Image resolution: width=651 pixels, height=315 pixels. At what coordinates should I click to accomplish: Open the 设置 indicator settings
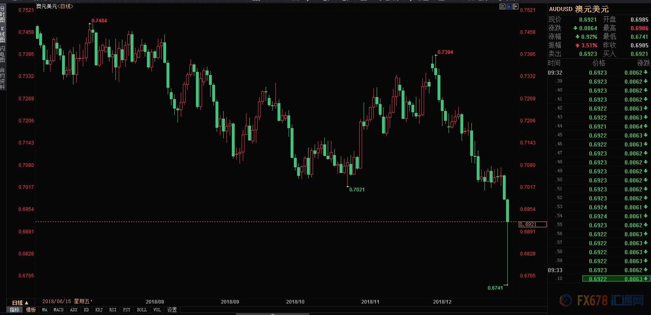click(172, 310)
